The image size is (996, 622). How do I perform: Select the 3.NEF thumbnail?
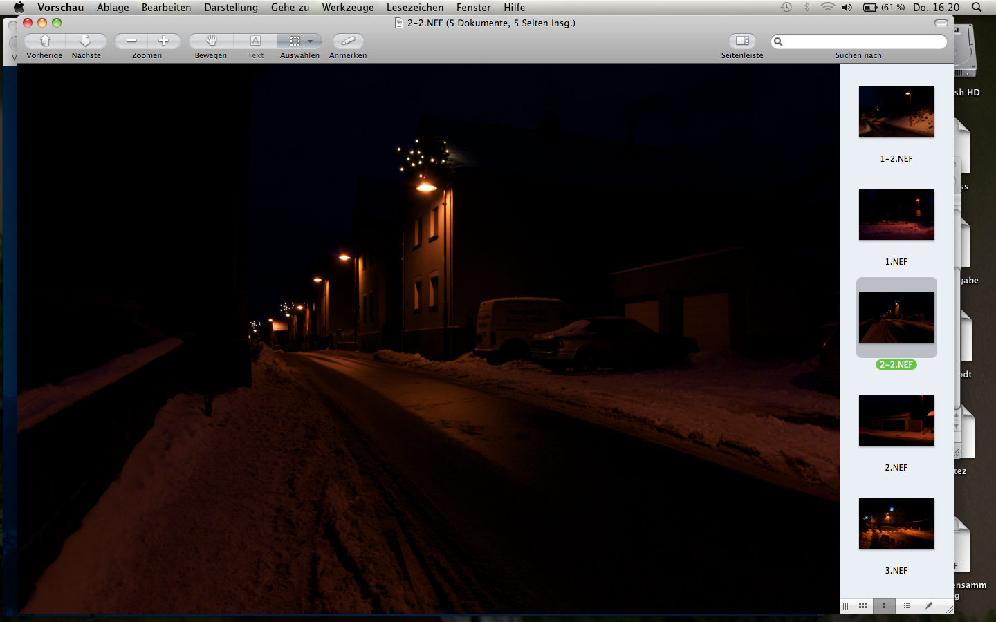point(896,523)
